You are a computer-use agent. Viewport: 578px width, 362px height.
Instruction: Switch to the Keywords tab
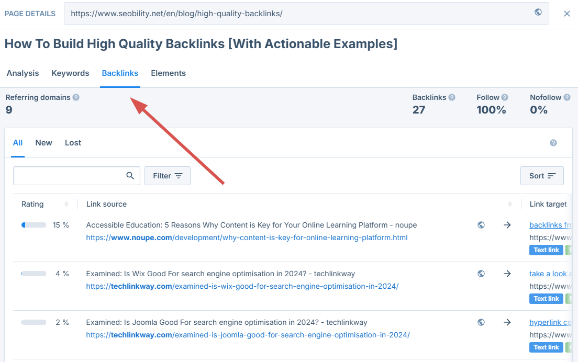coord(70,73)
